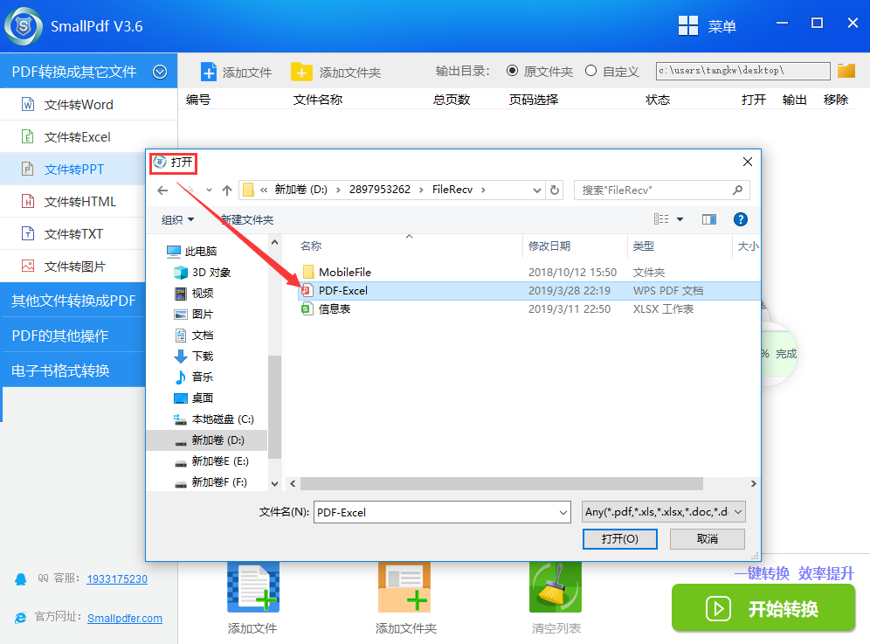
Task: Click the 取消 button
Action: pos(707,538)
